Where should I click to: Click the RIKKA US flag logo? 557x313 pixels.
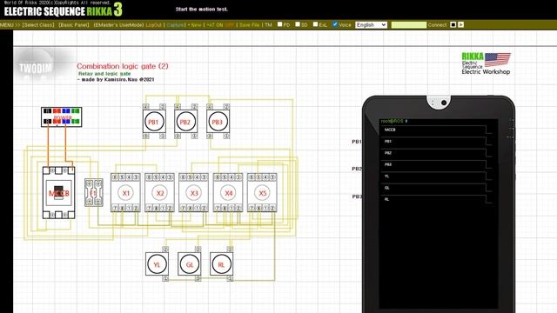click(x=486, y=63)
